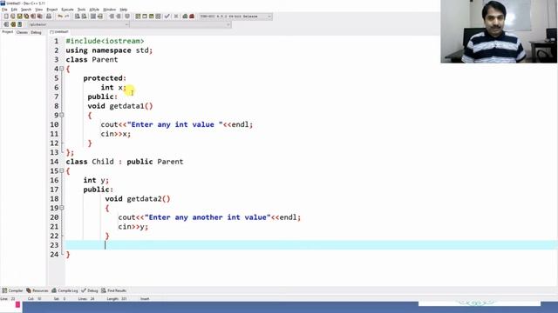This screenshot has width=558, height=313.
Task: Click the red Delete profiling icon
Action: click(192, 17)
